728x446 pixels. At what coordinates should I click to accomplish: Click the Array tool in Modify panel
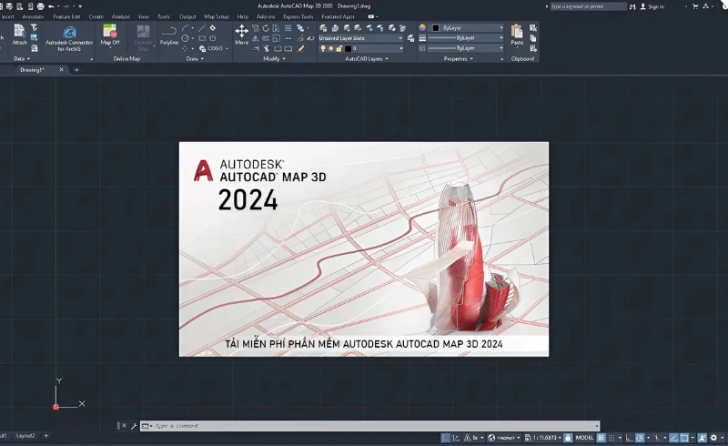(288, 28)
